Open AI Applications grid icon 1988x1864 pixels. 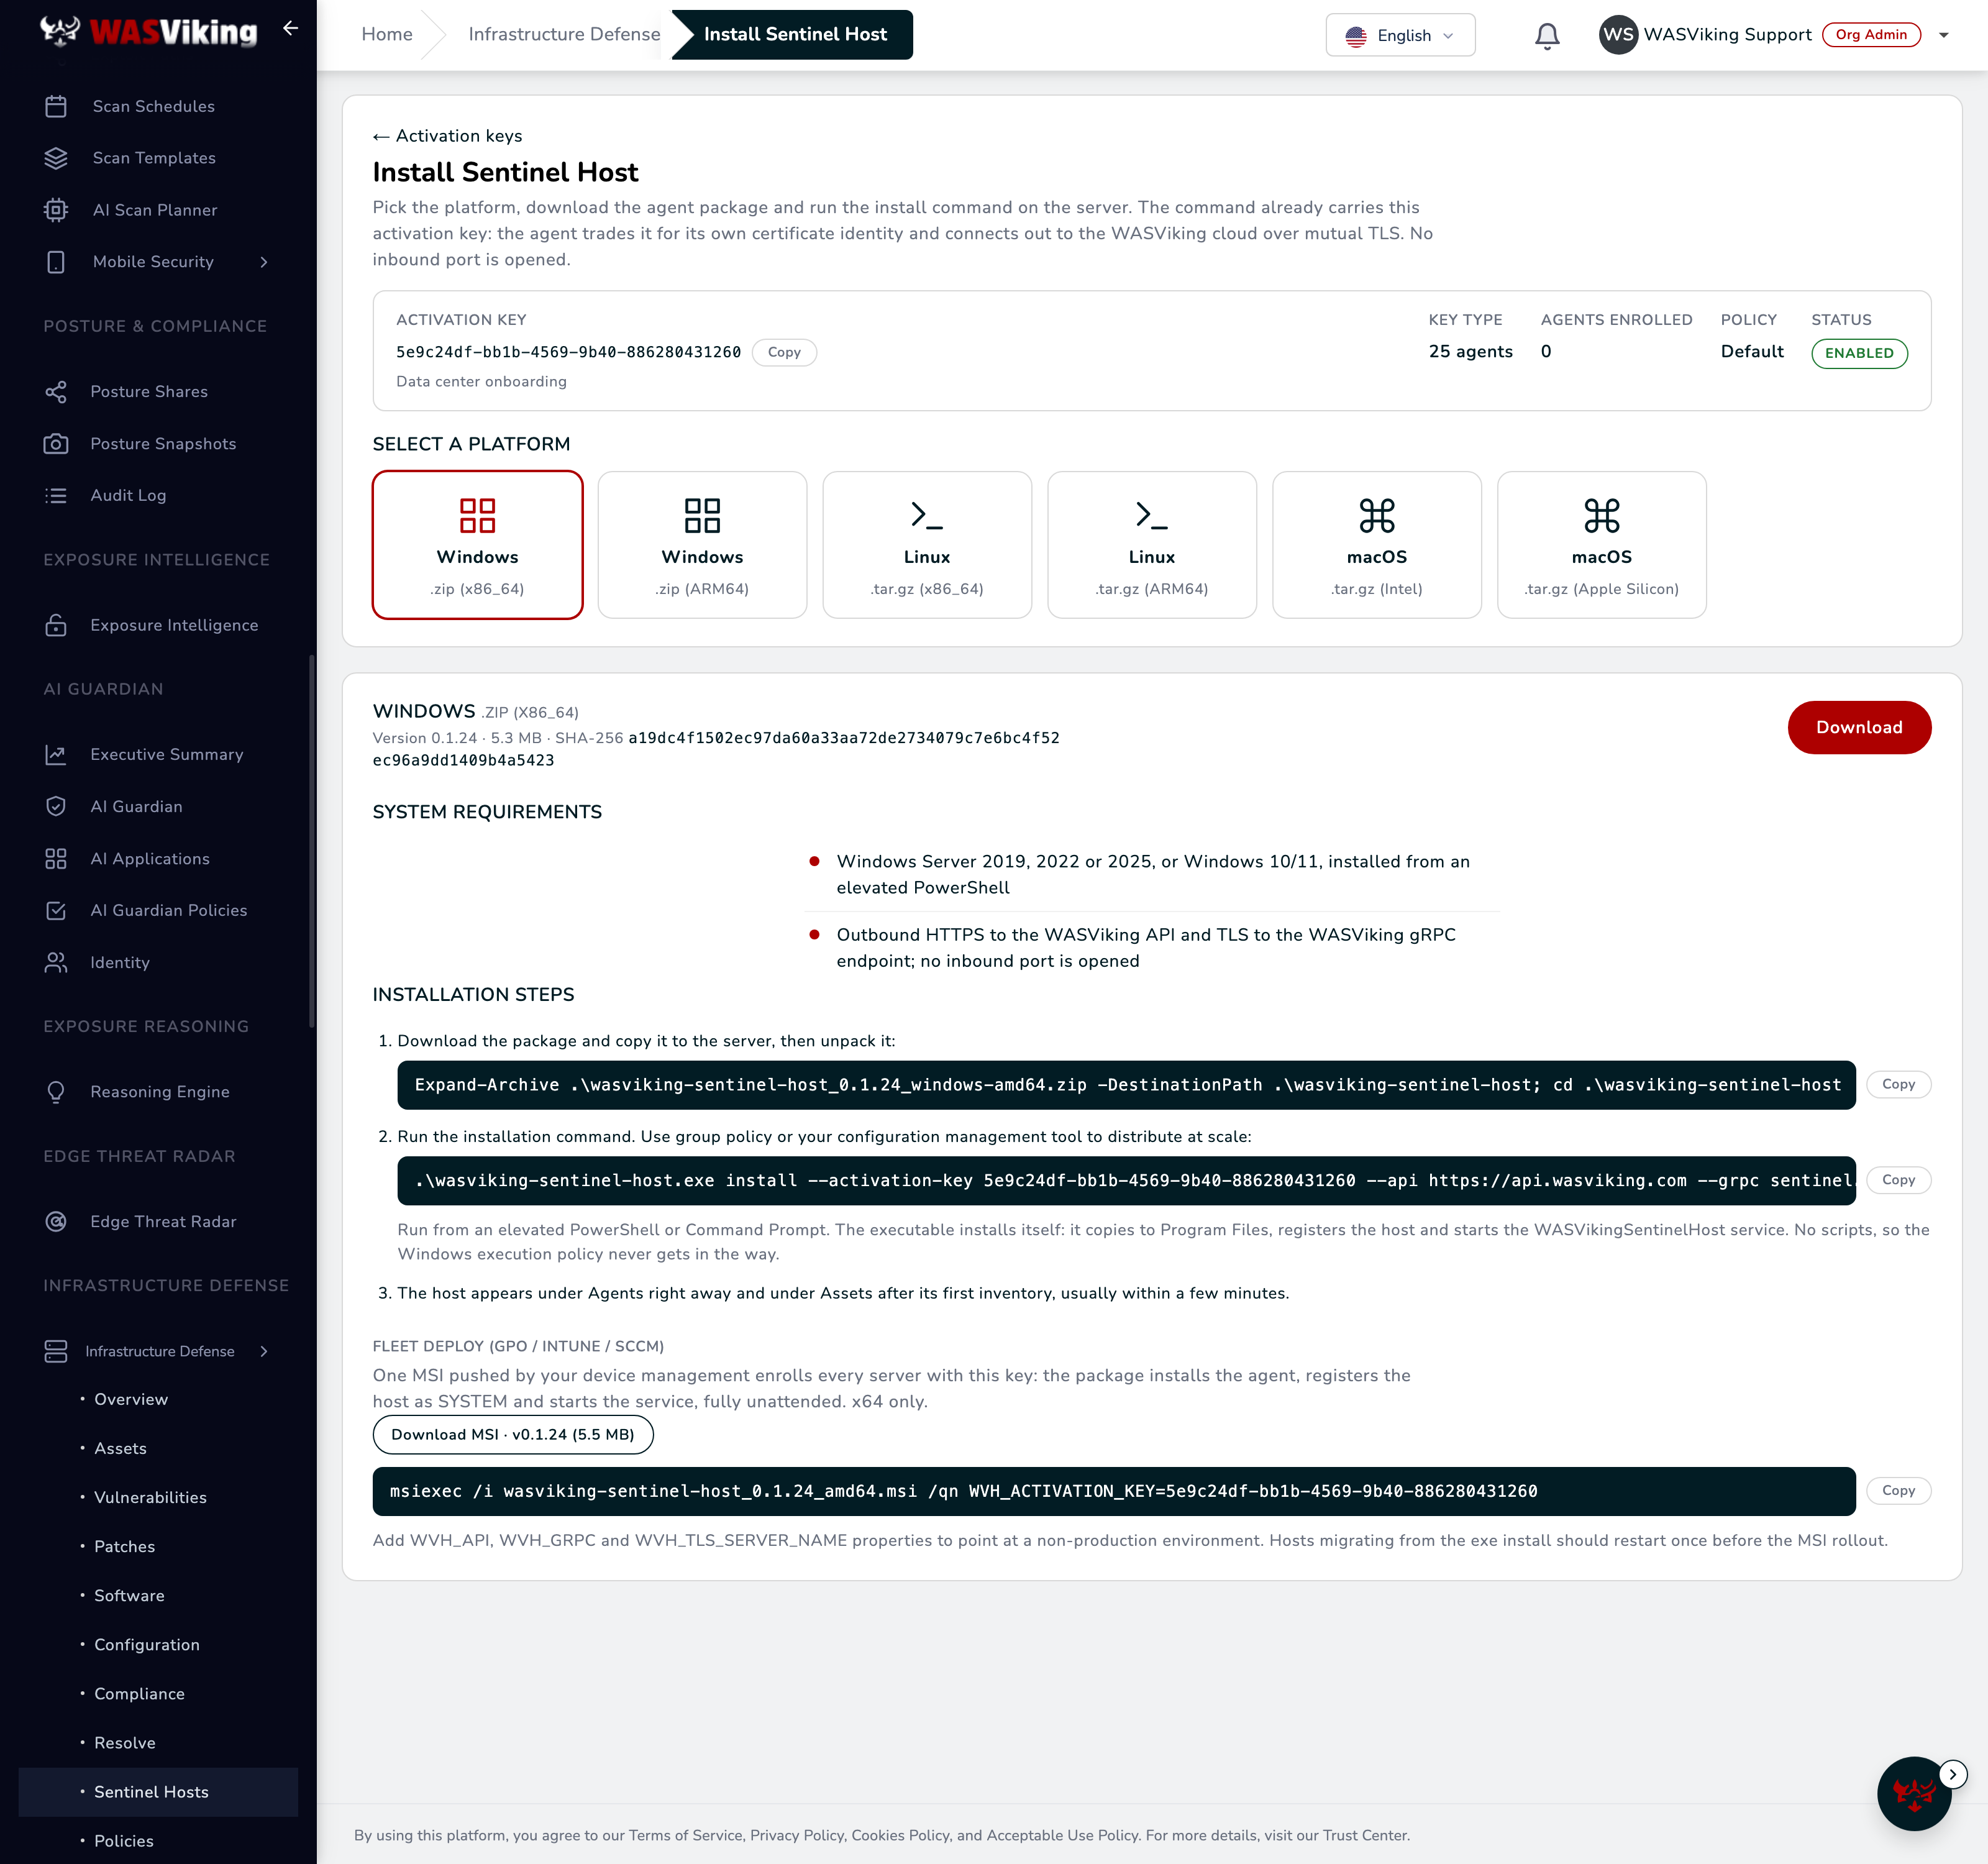pyautogui.click(x=56, y=859)
